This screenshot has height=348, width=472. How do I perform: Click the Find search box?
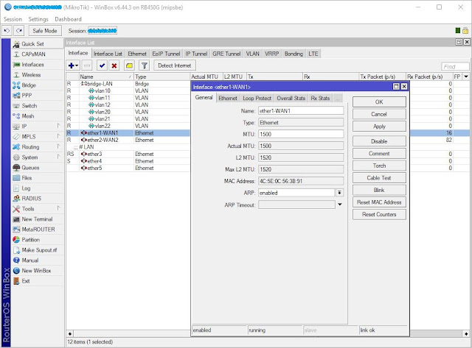[x=456, y=66]
